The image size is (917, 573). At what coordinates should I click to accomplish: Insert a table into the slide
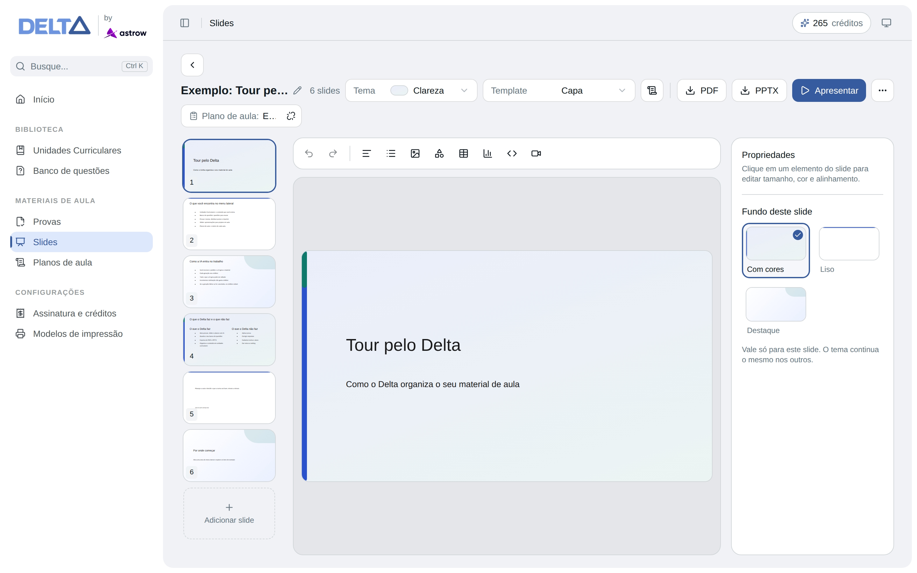463,153
